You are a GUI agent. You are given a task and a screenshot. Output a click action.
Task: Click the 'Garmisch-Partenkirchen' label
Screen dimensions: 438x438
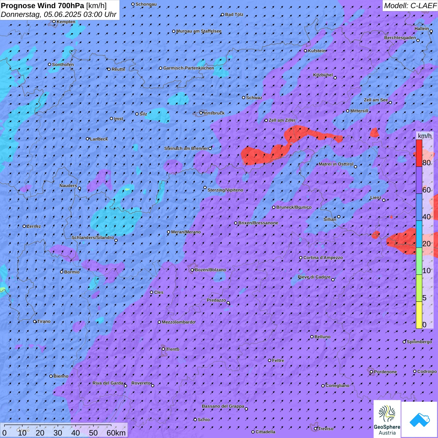188,68
